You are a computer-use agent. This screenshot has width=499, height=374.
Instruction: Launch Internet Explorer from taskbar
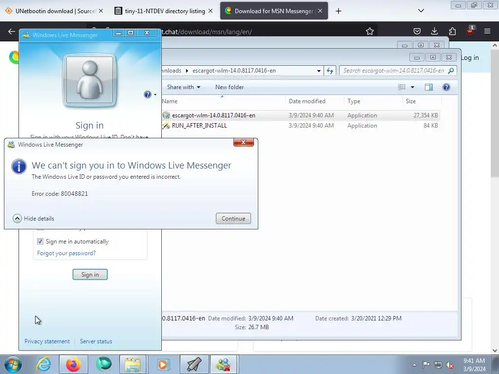[43, 364]
